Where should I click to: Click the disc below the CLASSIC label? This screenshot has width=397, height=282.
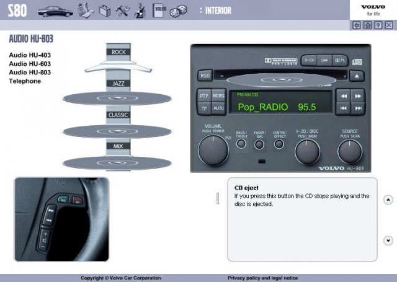click(117, 131)
